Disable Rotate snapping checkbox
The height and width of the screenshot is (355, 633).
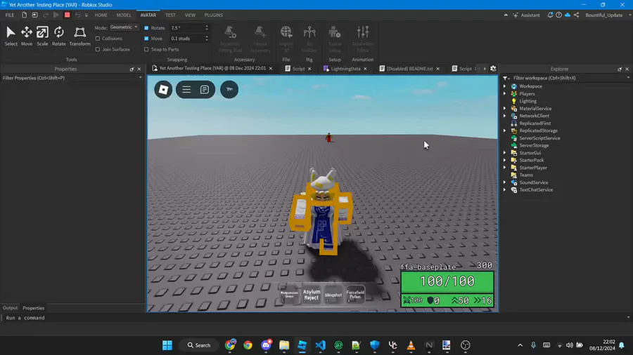tap(146, 28)
